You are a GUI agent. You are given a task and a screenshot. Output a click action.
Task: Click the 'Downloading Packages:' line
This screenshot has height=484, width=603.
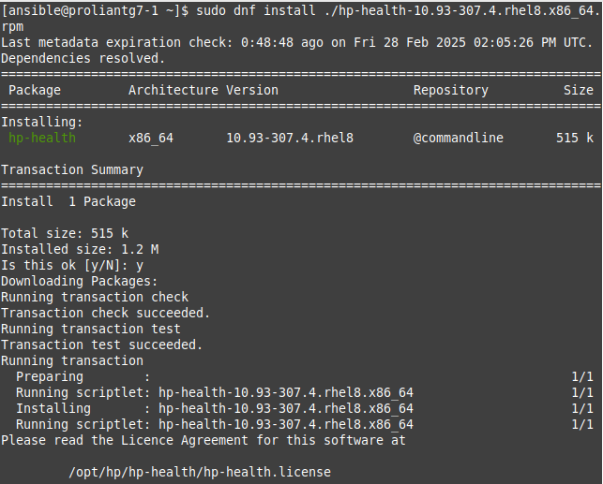click(x=80, y=281)
